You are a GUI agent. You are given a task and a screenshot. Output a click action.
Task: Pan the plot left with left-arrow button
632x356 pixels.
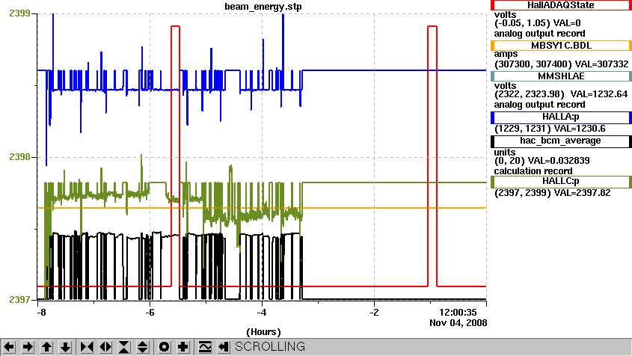(9, 347)
